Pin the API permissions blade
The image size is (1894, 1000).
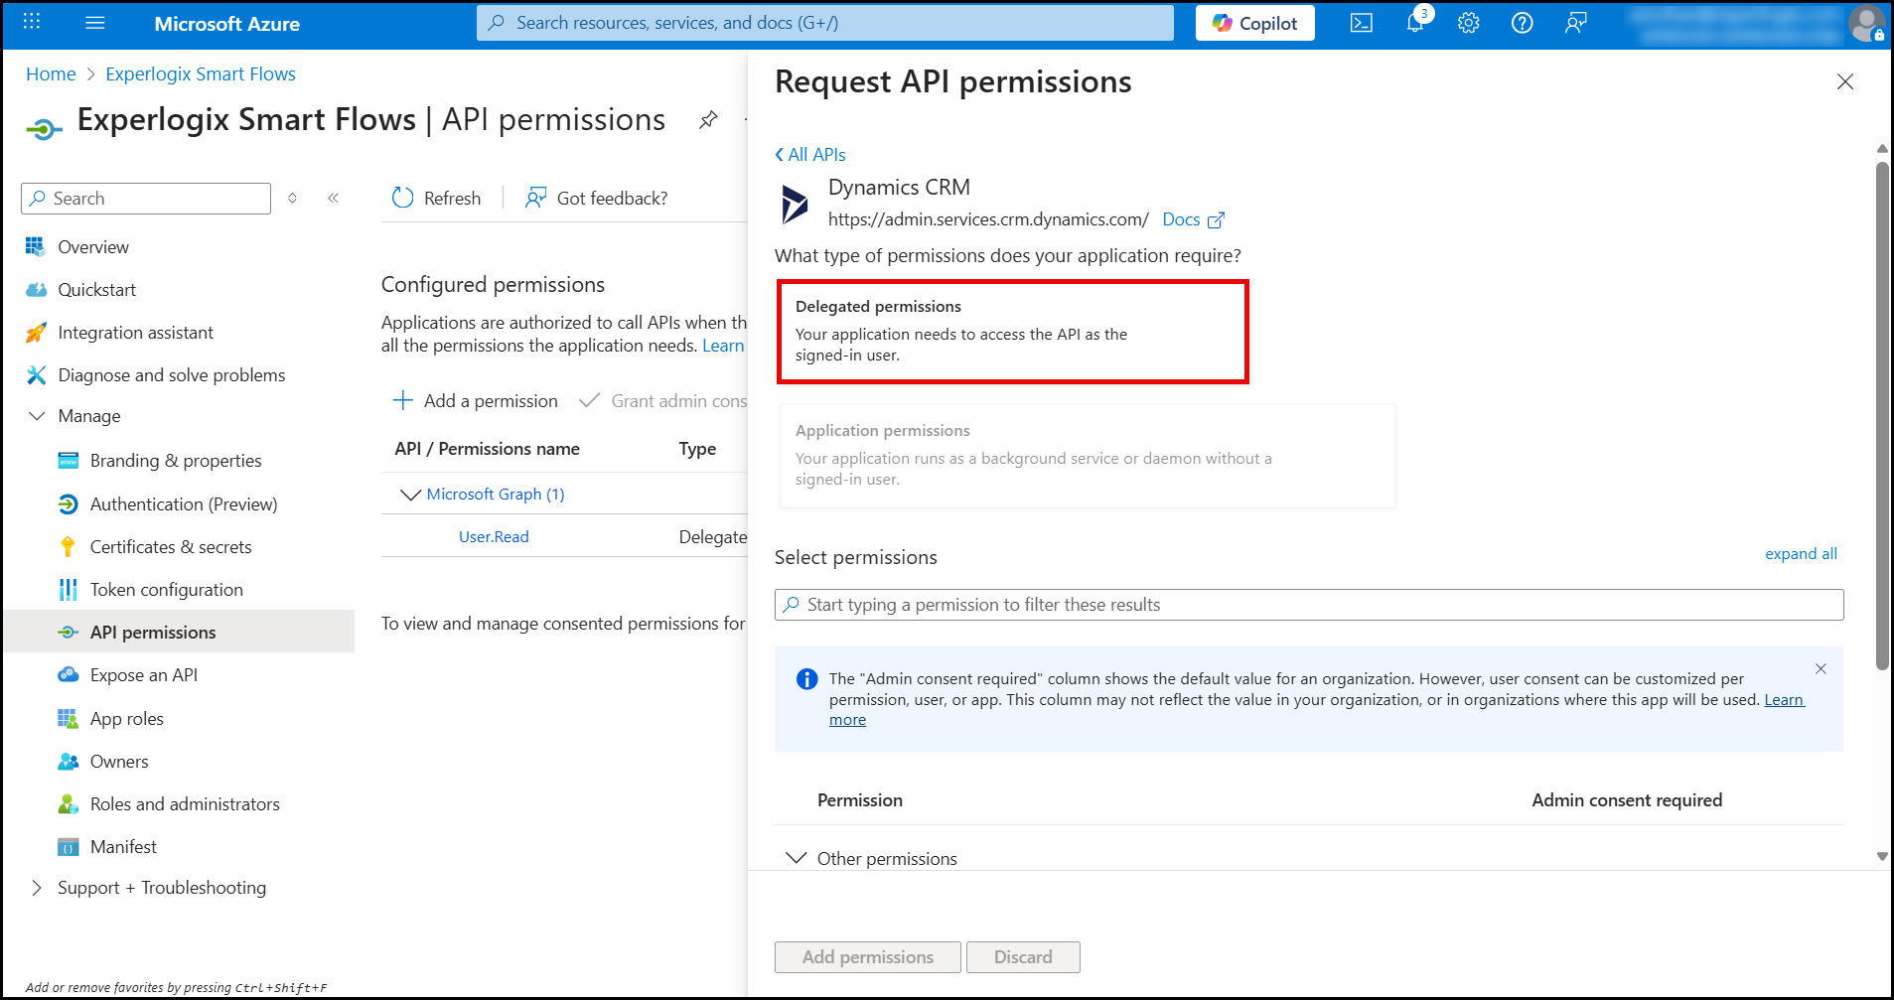(x=708, y=120)
